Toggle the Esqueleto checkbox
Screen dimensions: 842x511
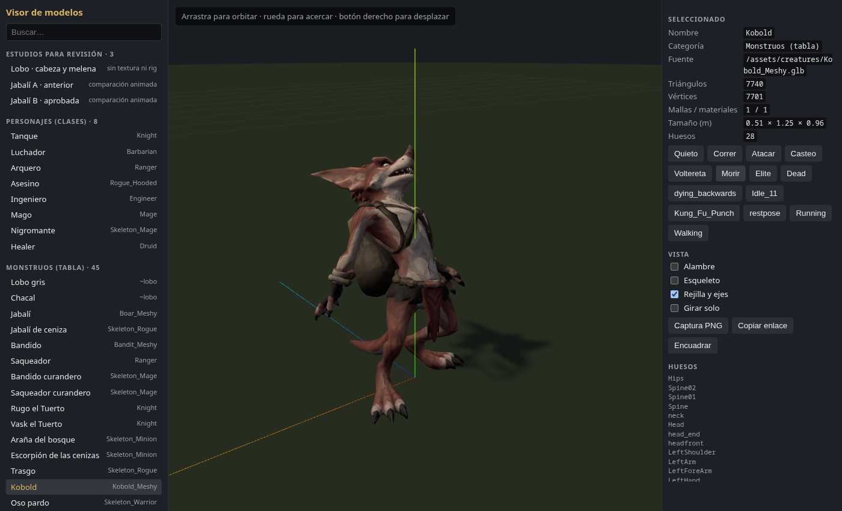674,280
